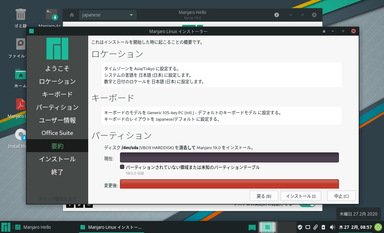Switch to the empty second workspace

[286, 227]
